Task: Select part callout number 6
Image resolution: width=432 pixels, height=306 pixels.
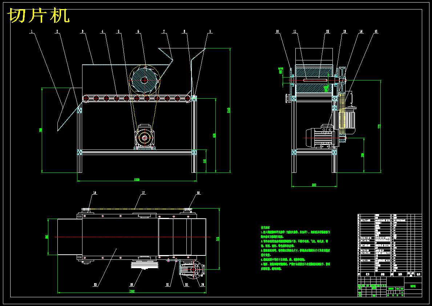Action: [138, 31]
